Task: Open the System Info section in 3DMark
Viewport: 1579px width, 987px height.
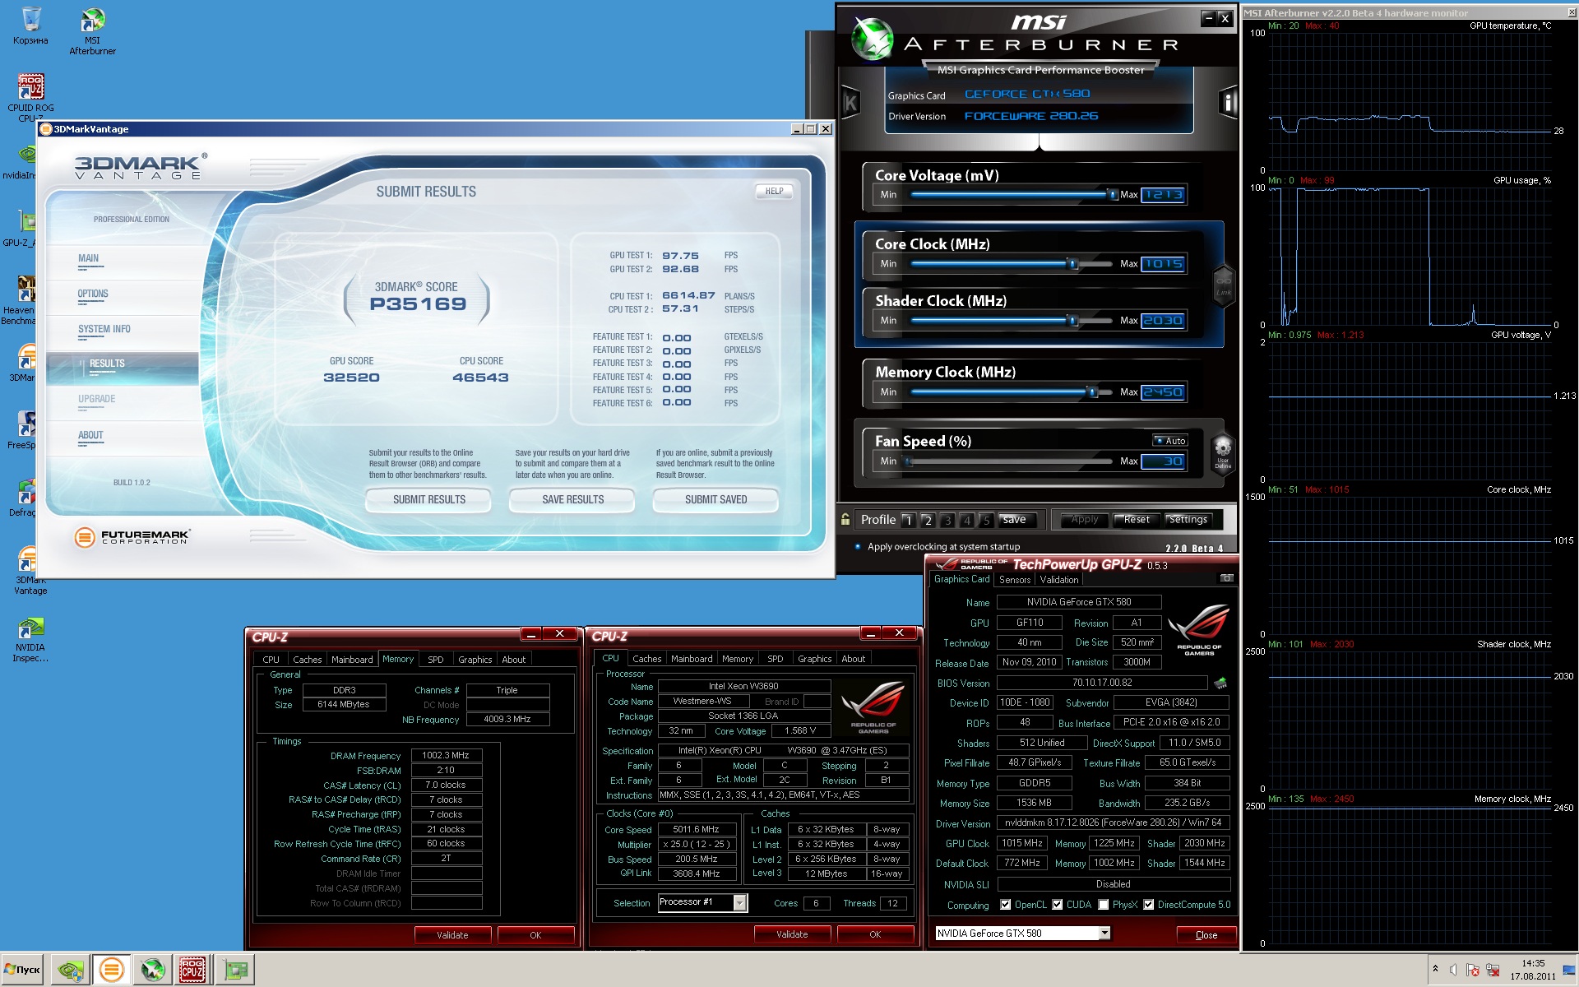Action: point(104,329)
